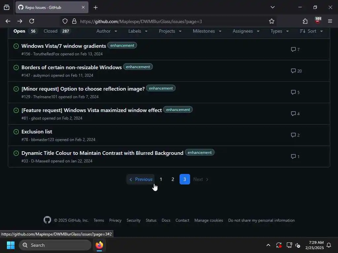
Task: Open the notifications bell in the taskbar
Action: (329, 245)
